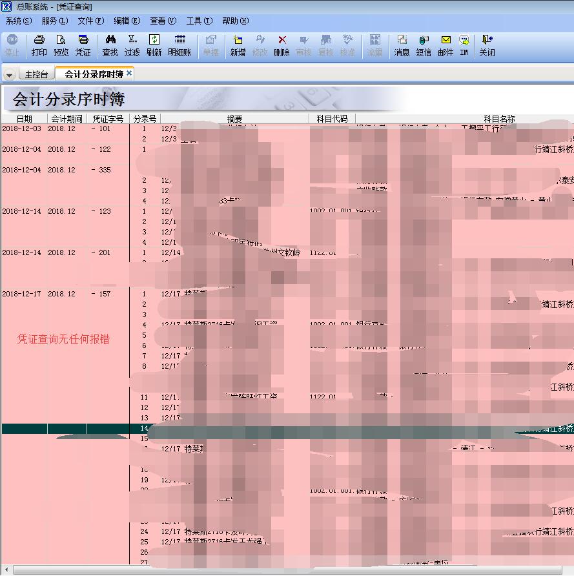Open 预览 (Print Preview) from toolbar
Screen dimensions: 574x576
pos(61,46)
